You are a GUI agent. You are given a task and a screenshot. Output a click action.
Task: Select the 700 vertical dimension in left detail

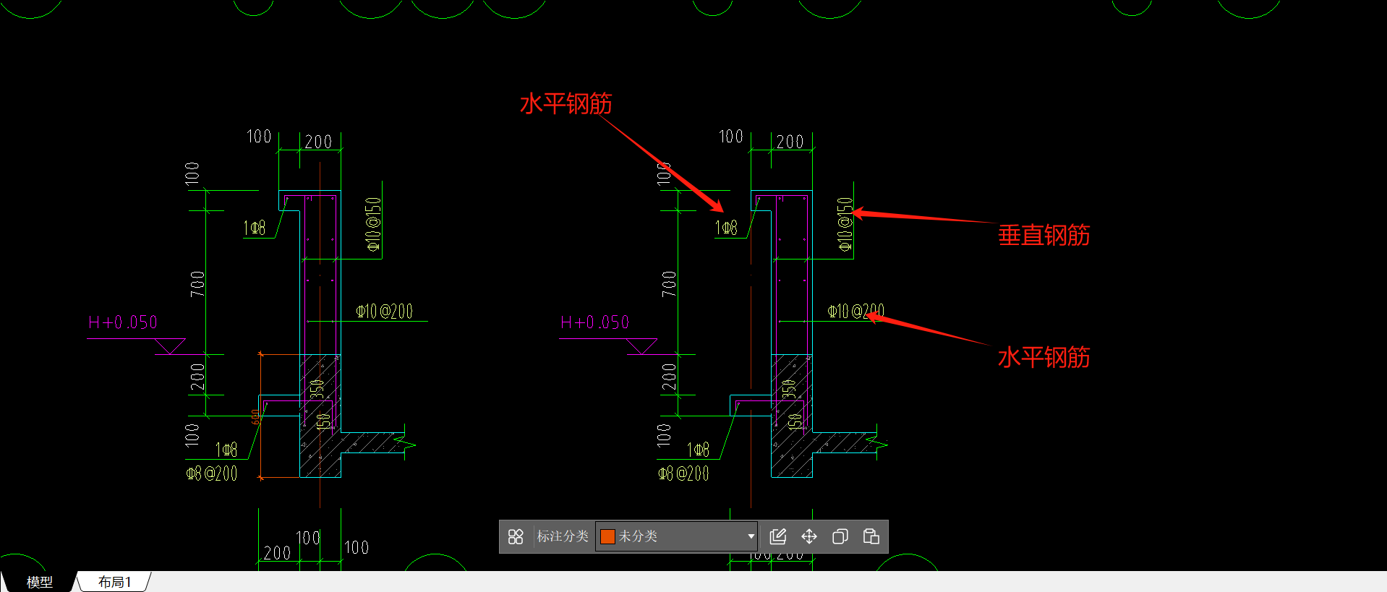(x=197, y=284)
